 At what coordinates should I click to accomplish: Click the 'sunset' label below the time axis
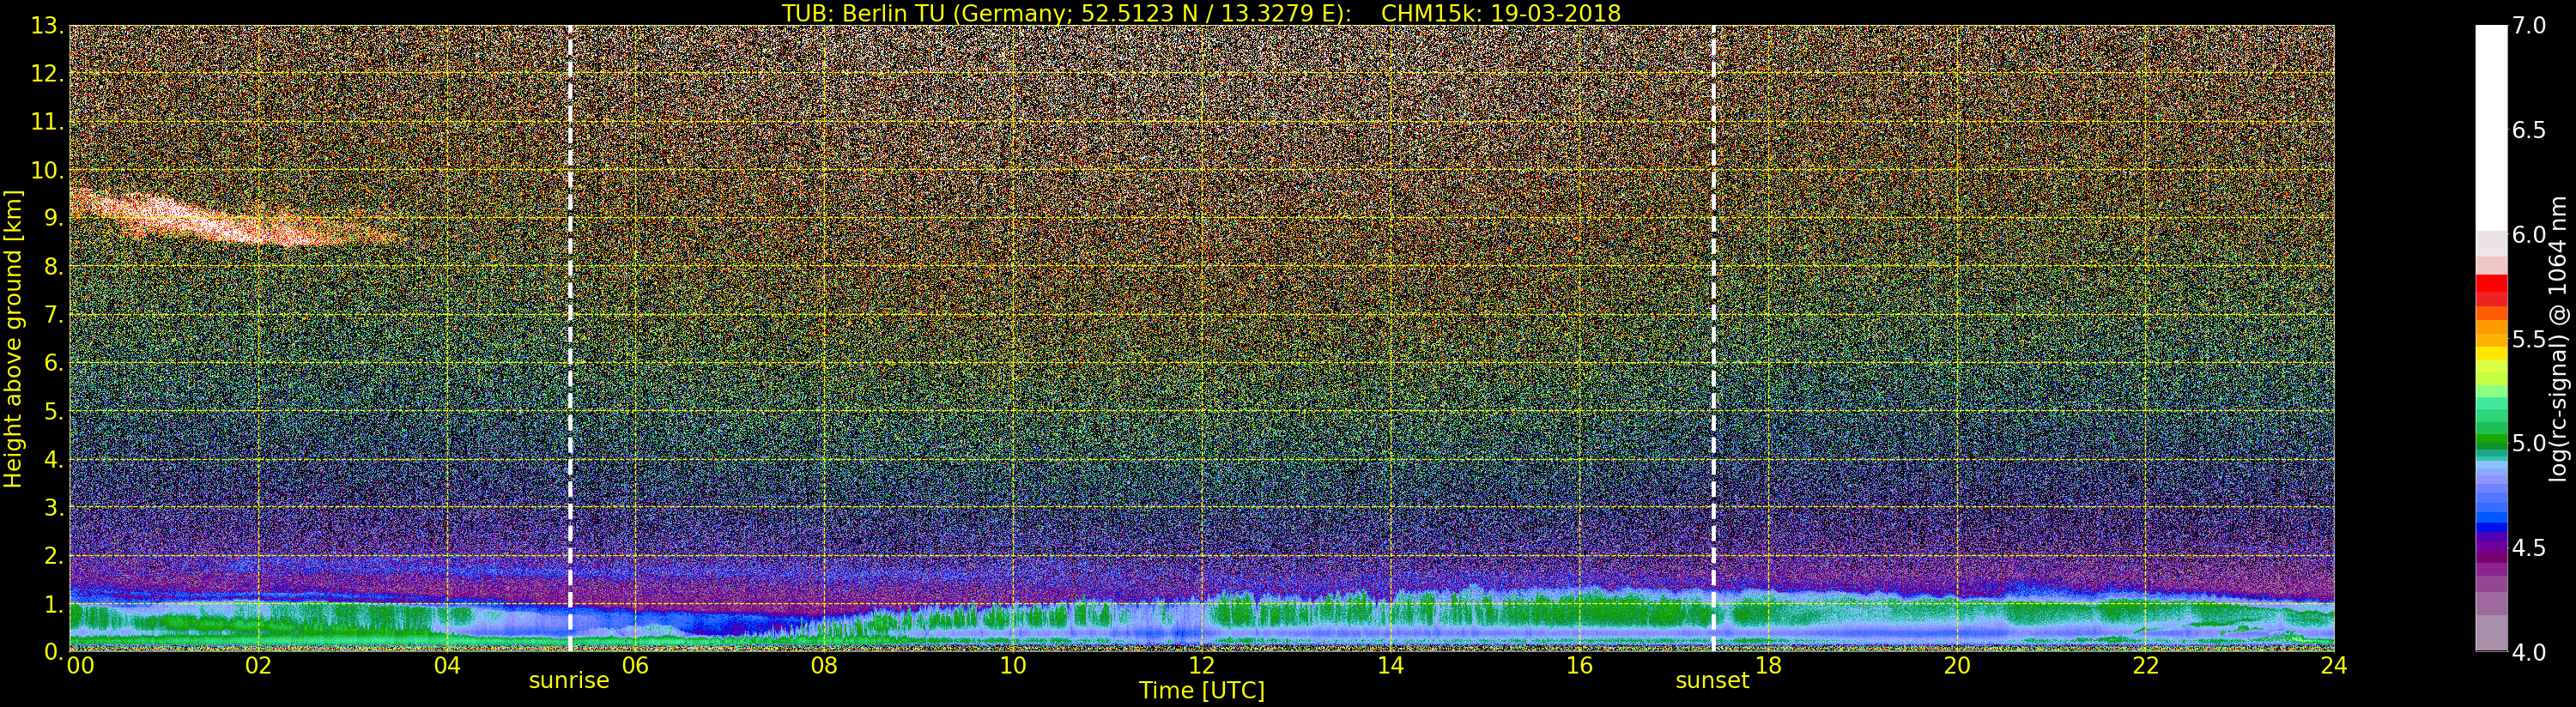click(x=1712, y=680)
